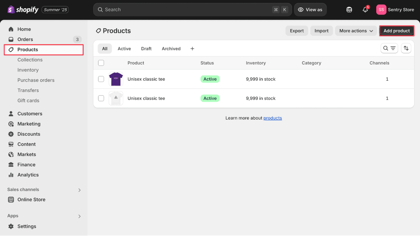420x236 pixels.
Task: Click the sort icon on the product list
Action: 406,48
